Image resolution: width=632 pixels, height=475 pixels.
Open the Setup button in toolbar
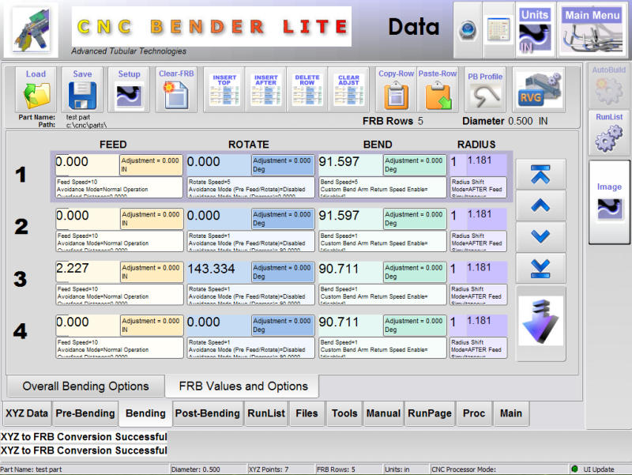[x=129, y=89]
